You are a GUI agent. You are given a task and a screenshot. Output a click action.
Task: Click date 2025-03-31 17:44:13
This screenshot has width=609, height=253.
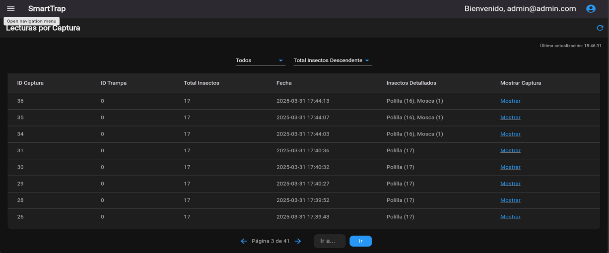pyautogui.click(x=303, y=101)
